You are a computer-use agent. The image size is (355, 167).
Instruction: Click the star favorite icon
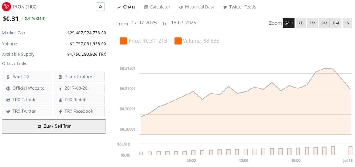click(x=100, y=7)
